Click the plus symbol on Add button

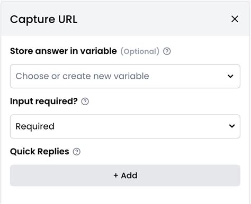click(x=116, y=175)
